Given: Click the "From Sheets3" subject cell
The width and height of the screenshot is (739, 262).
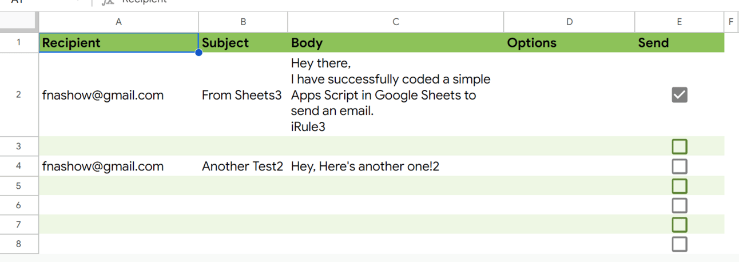Looking at the screenshot, I should coord(243,95).
